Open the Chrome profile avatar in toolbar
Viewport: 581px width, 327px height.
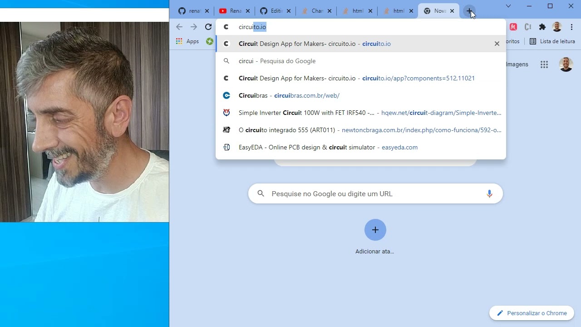[x=557, y=27]
